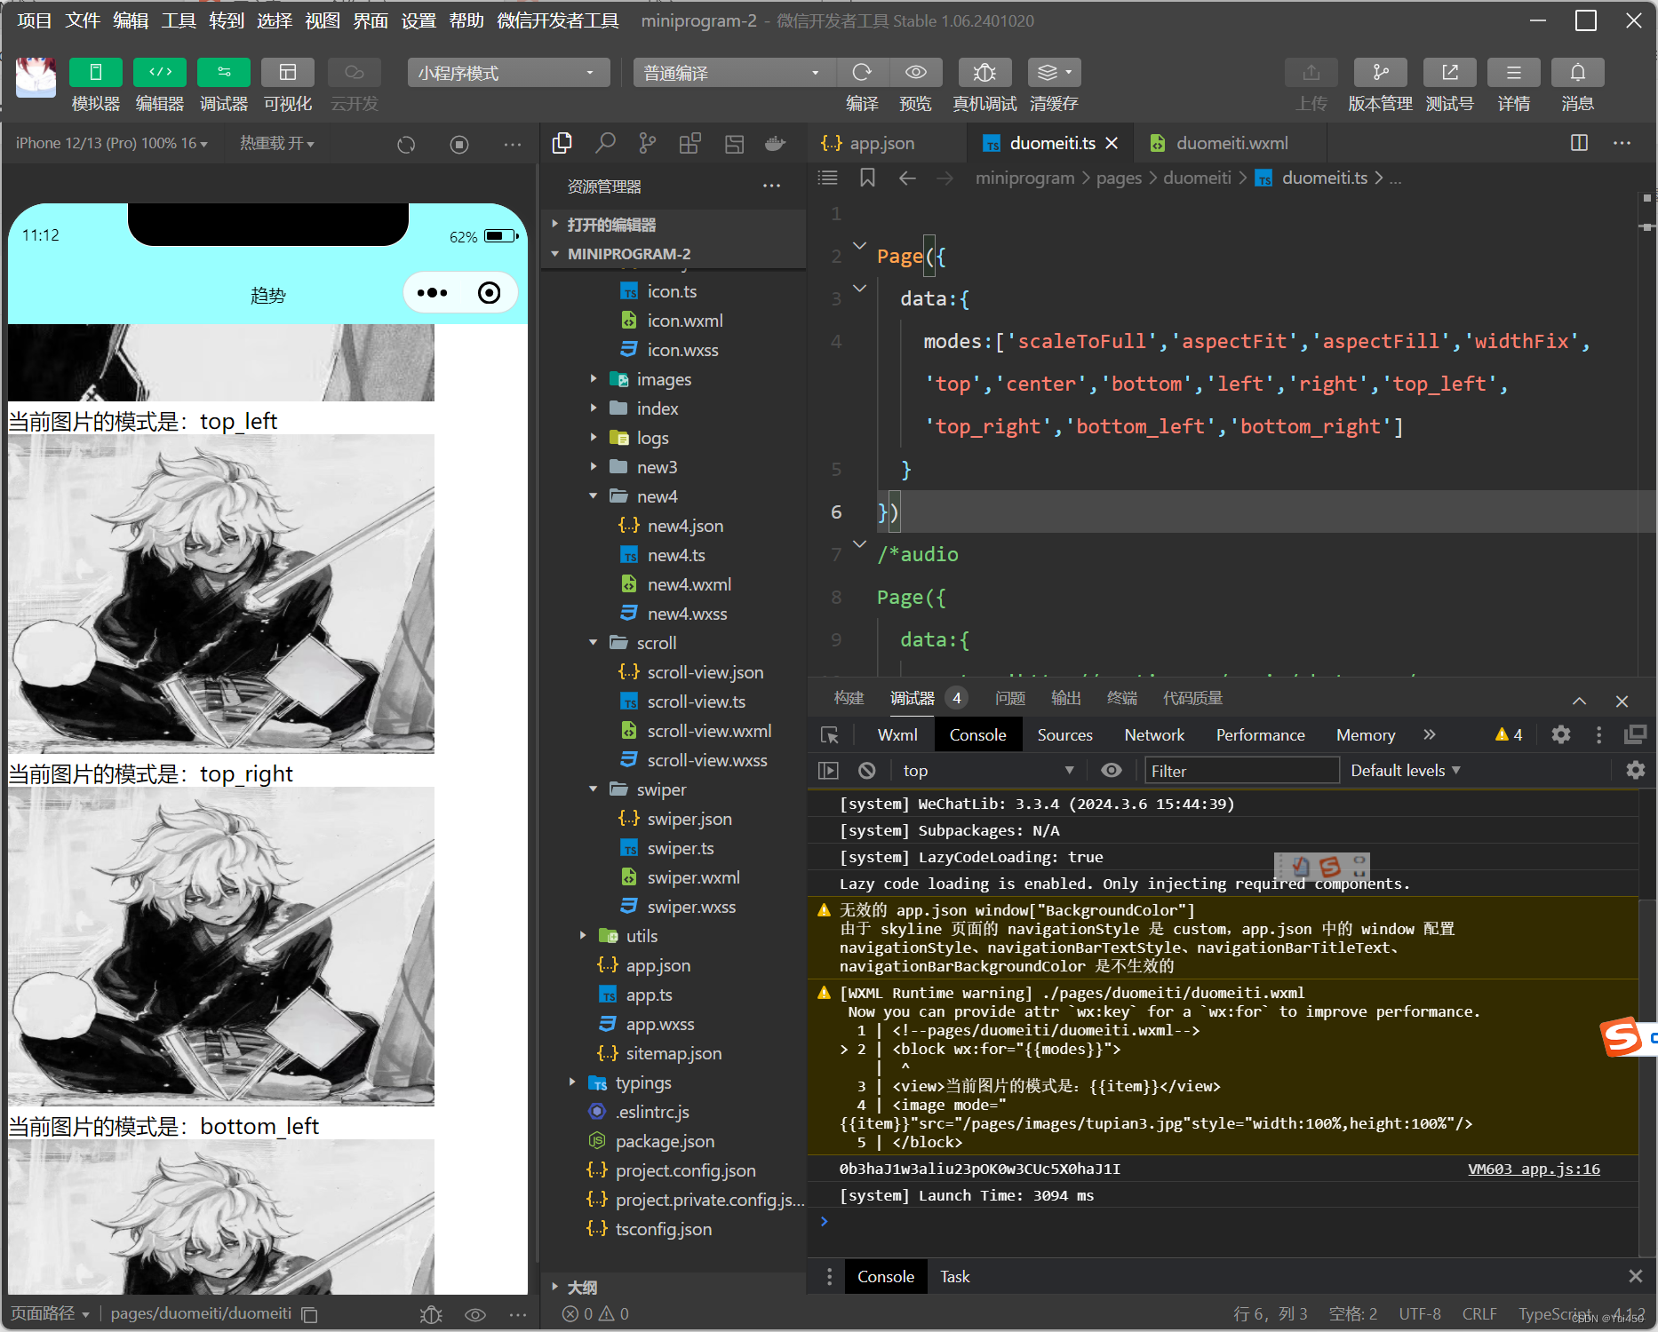Click the inspect element selector icon
Image resolution: width=1658 pixels, height=1332 pixels.
tap(830, 735)
